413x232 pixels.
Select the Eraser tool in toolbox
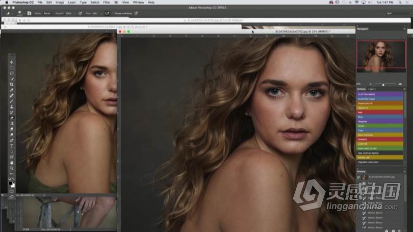(x=12, y=118)
